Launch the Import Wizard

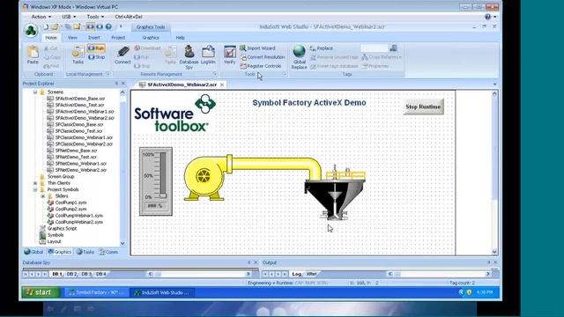(x=257, y=48)
